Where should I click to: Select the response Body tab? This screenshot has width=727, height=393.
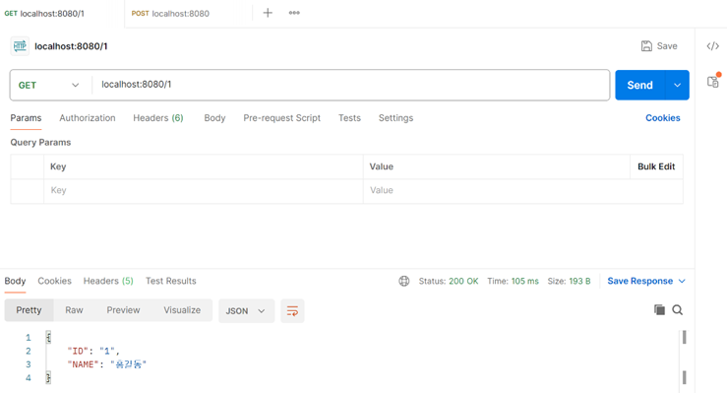(15, 281)
